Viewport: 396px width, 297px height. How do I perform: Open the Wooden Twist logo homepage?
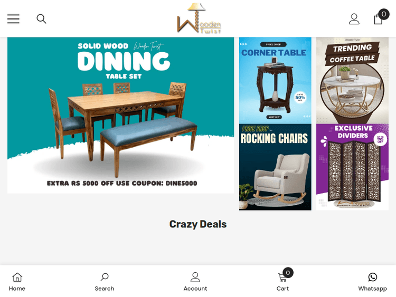pyautogui.click(x=199, y=18)
